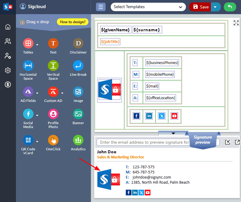
Task: Click the How to design? button
Action: coord(73,22)
